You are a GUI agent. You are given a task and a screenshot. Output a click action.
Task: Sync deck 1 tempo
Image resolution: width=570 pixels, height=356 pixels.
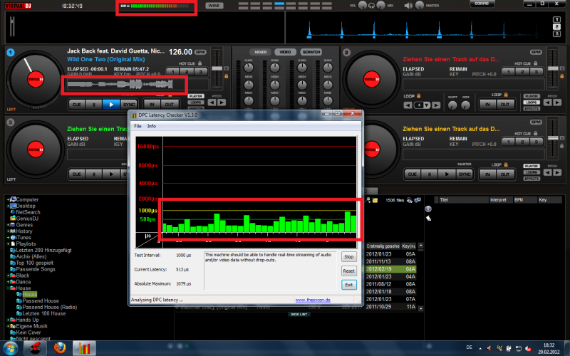(129, 105)
